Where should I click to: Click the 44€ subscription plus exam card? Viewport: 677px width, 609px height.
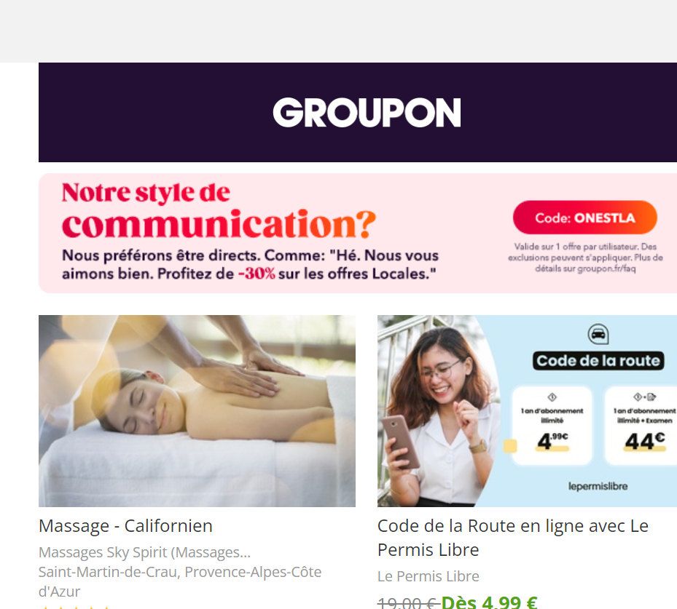click(x=641, y=426)
